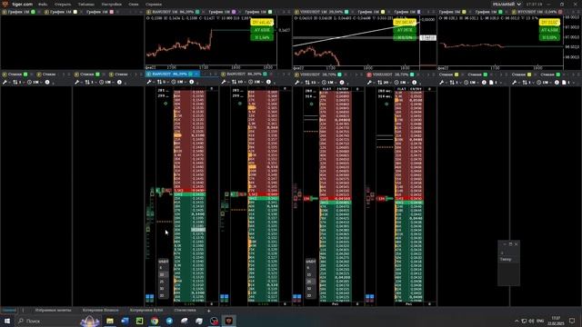
Task: Open the notification center in the system tray
Action: pyautogui.click(x=572, y=321)
